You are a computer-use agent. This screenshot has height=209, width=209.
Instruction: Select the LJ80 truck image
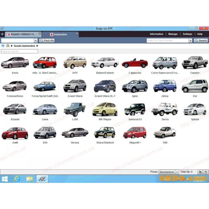coord(75,109)
